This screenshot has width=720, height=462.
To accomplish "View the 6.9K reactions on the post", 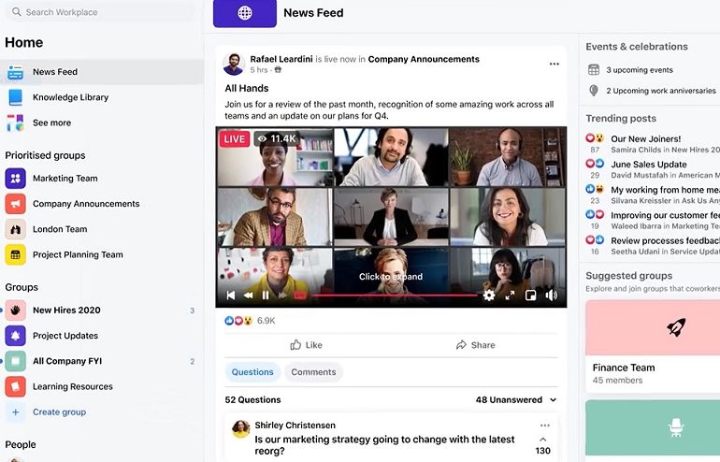I will point(250,321).
